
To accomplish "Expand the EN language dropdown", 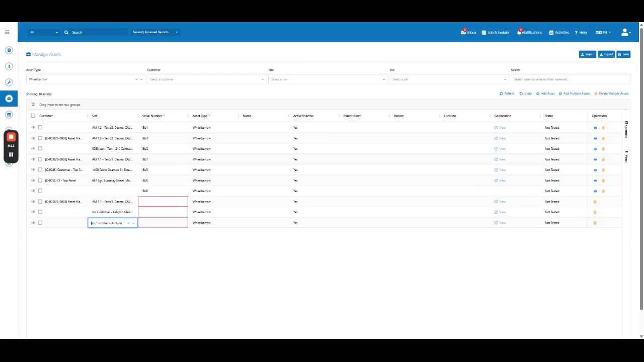I will 603,32.
